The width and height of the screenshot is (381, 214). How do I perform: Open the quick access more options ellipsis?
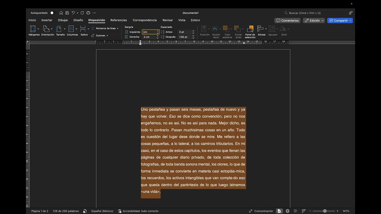[94, 13]
